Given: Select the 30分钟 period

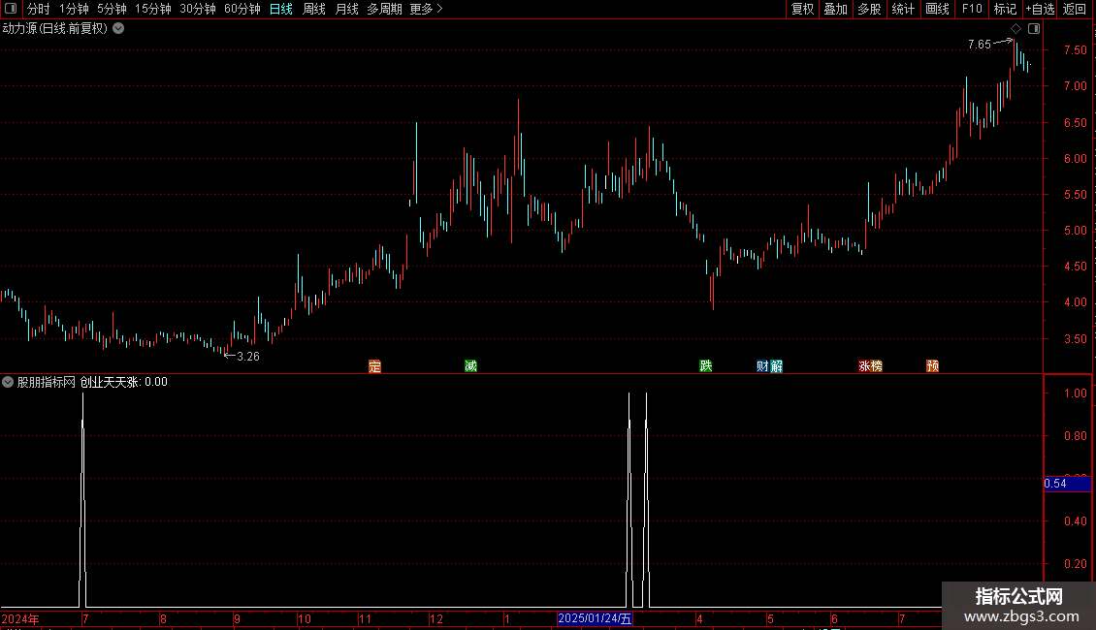Looking at the screenshot, I should coord(198,9).
